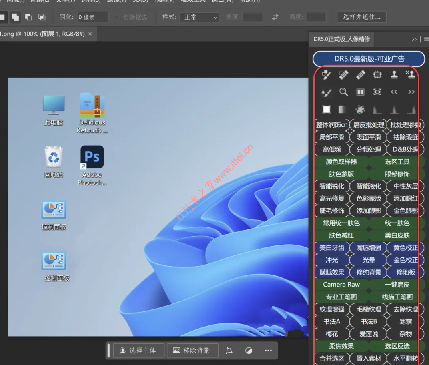This screenshot has height=365, width=429.
Task: Click the 选择主体 button
Action: click(x=138, y=351)
